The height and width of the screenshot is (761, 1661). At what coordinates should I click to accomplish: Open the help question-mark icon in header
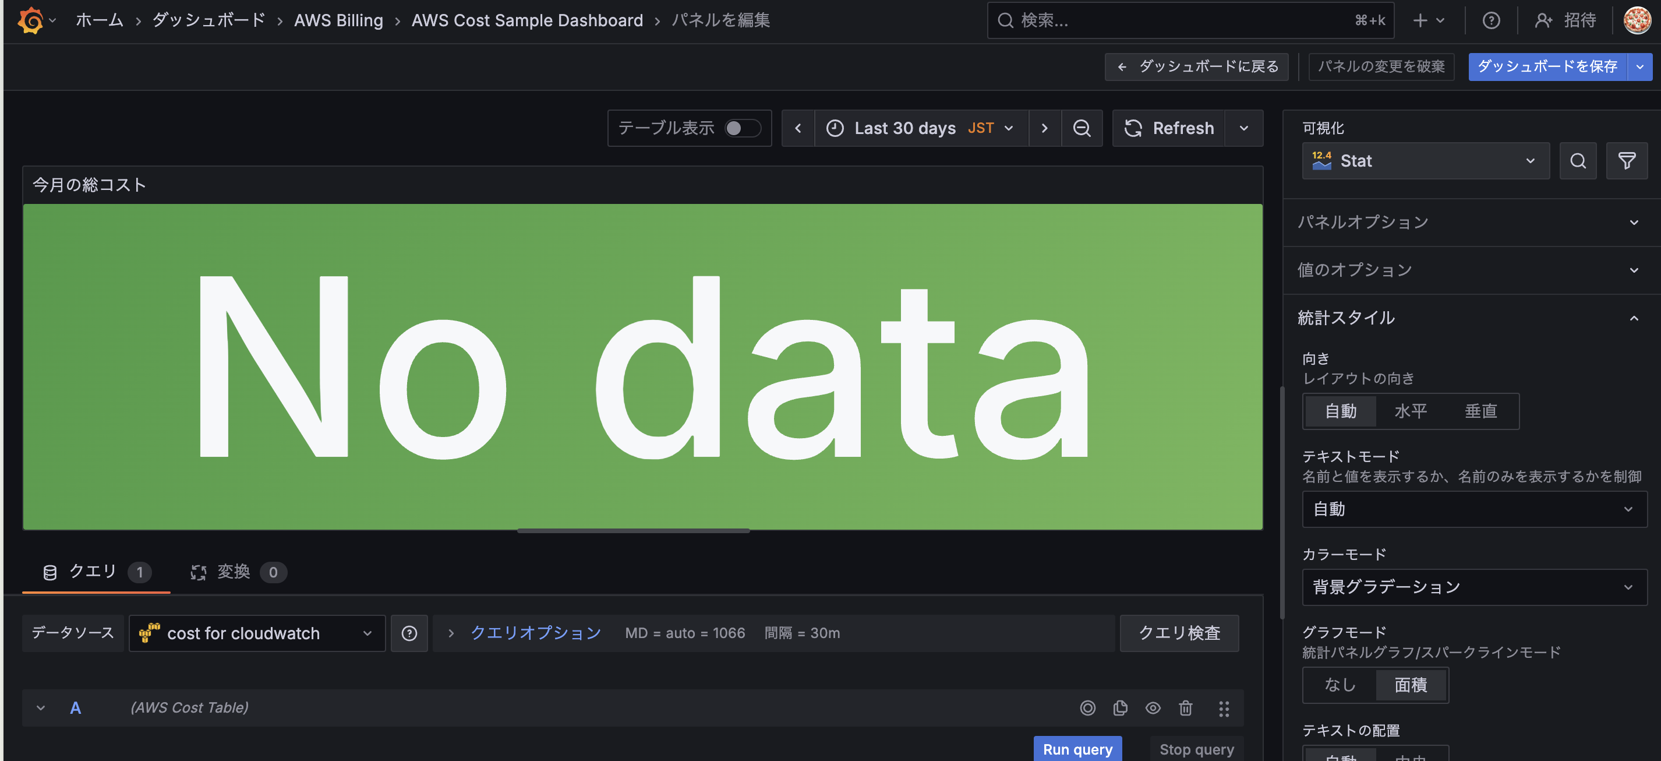coord(1490,20)
